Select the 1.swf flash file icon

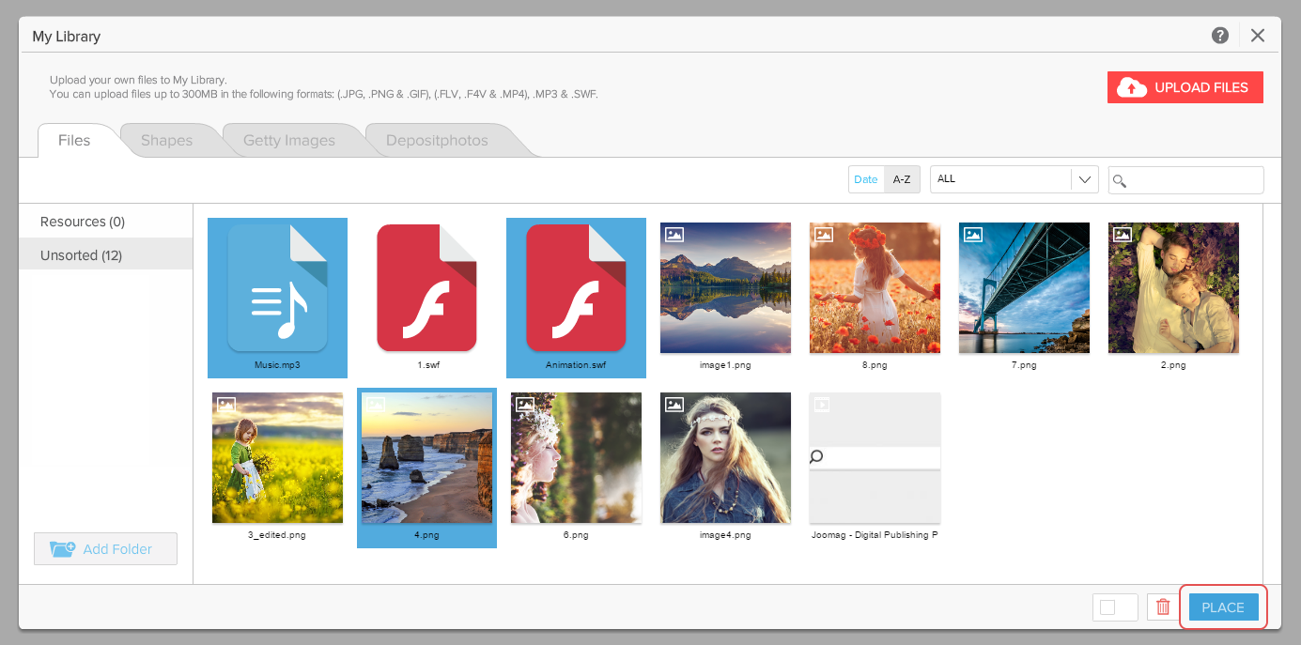click(x=426, y=289)
